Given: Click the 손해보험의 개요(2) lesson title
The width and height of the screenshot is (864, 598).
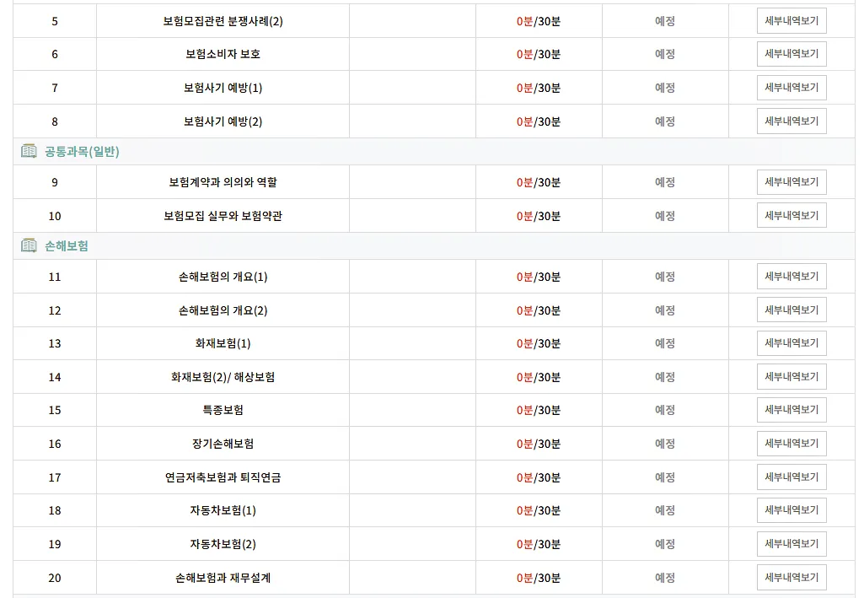Looking at the screenshot, I should click(220, 310).
